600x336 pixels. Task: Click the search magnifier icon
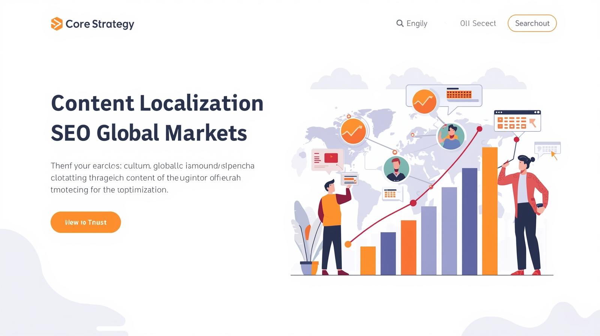400,23
